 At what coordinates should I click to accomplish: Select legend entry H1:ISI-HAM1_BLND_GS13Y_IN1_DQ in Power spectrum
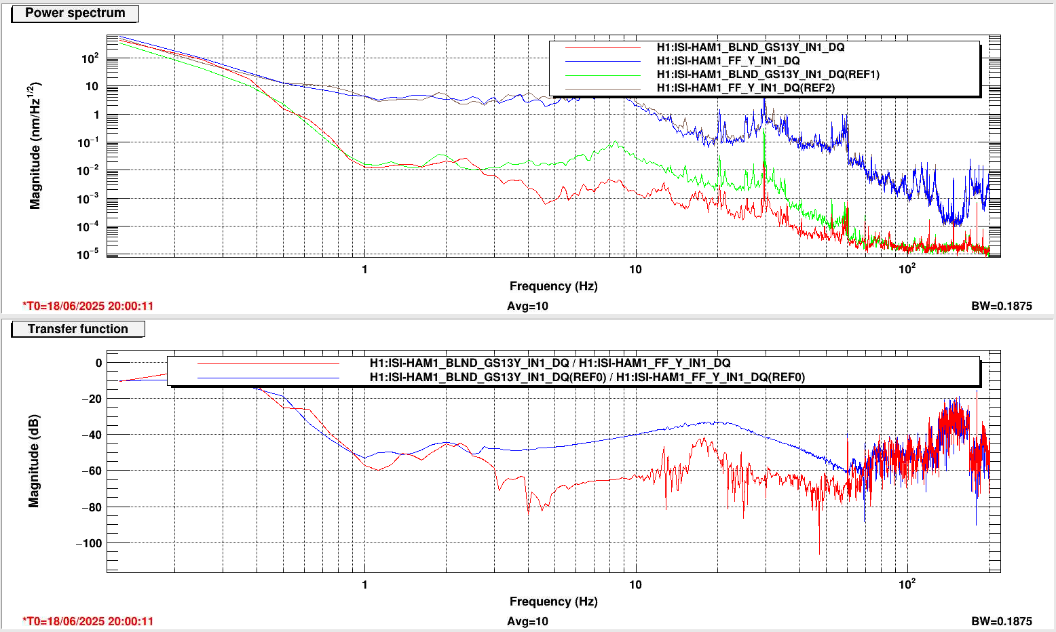[751, 47]
